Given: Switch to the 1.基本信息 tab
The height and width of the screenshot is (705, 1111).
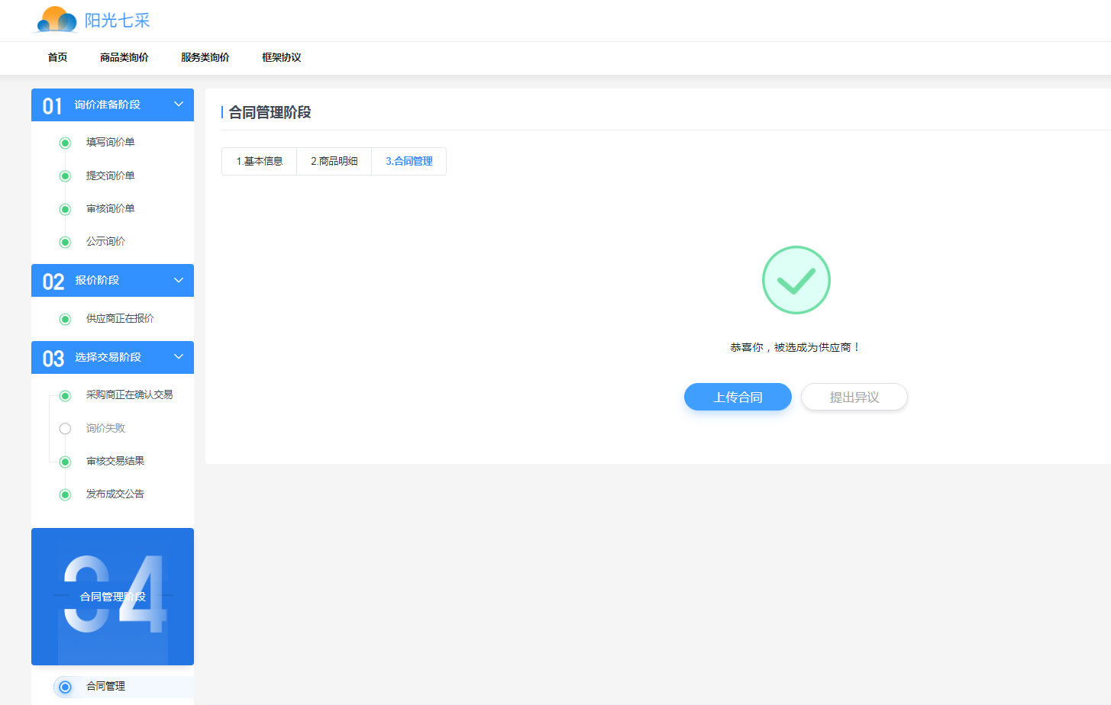Looking at the screenshot, I should pos(259,161).
